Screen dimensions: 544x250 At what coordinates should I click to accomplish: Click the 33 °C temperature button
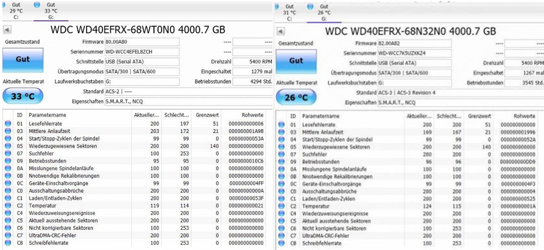23,96
